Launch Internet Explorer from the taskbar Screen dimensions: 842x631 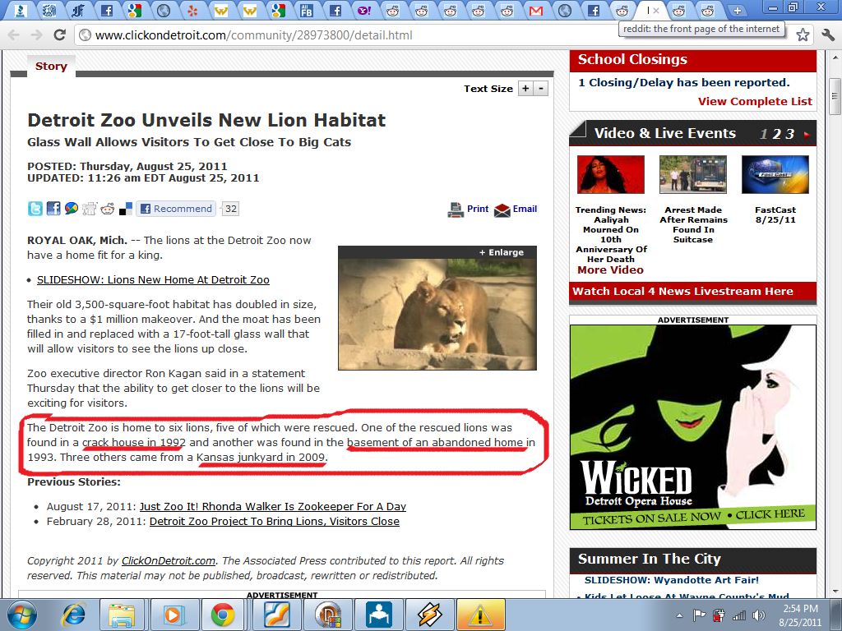tap(73, 615)
